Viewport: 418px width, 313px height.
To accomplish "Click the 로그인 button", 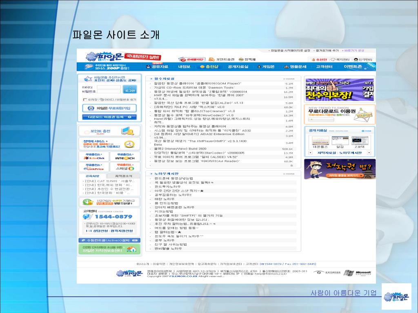I will 130,89.
